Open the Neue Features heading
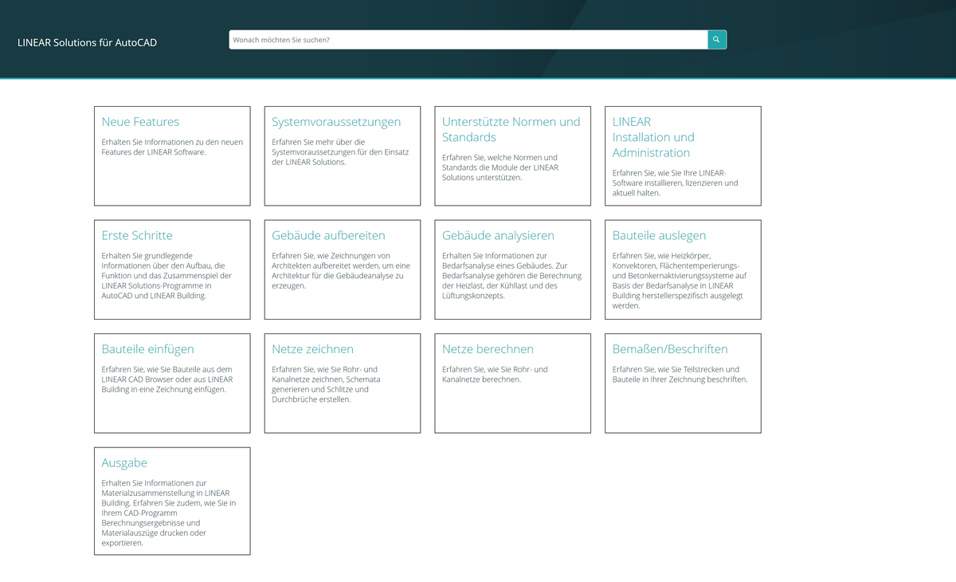This screenshot has height=582, width=956. pyautogui.click(x=140, y=122)
